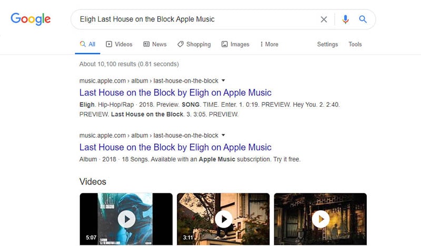Switch to the News tab
This screenshot has height=246, width=421.
tap(155, 44)
